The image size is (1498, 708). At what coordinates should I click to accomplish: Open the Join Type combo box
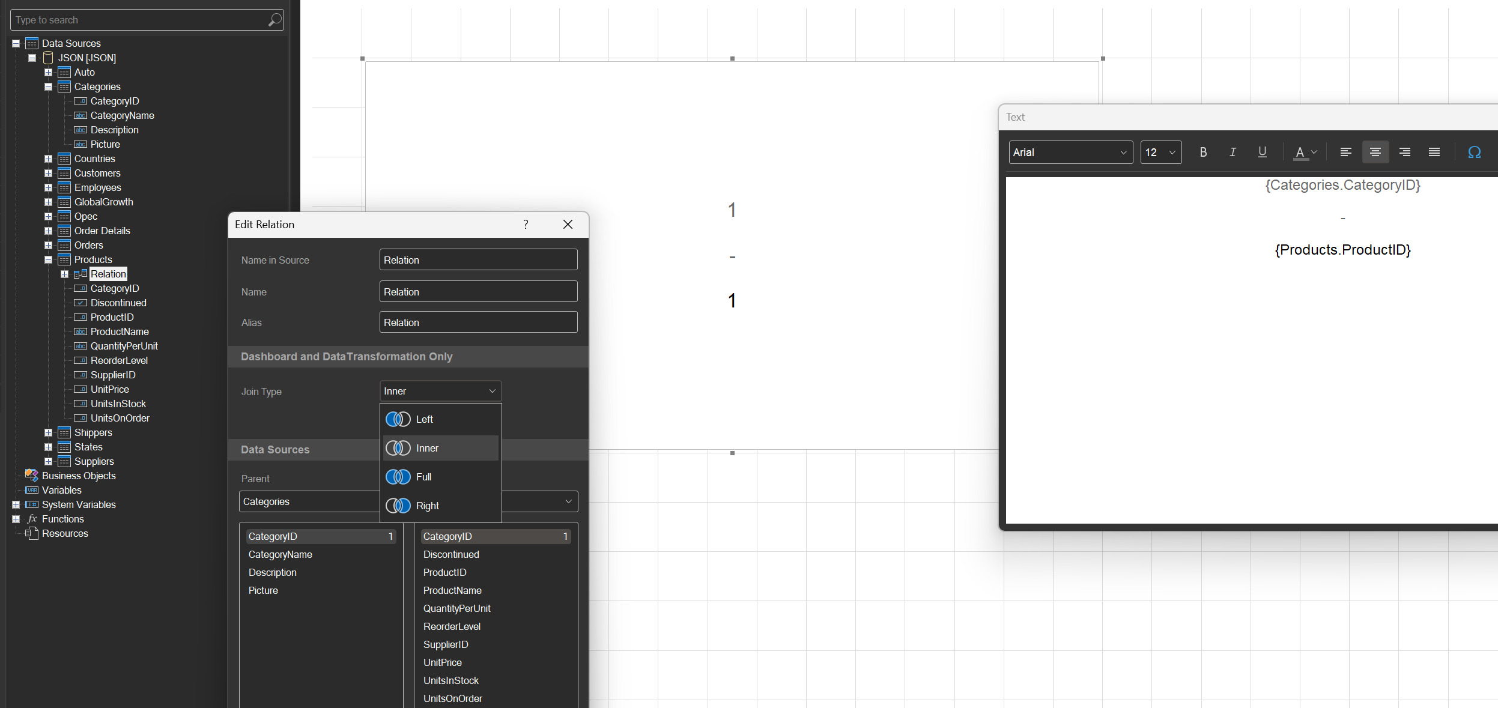(x=440, y=391)
